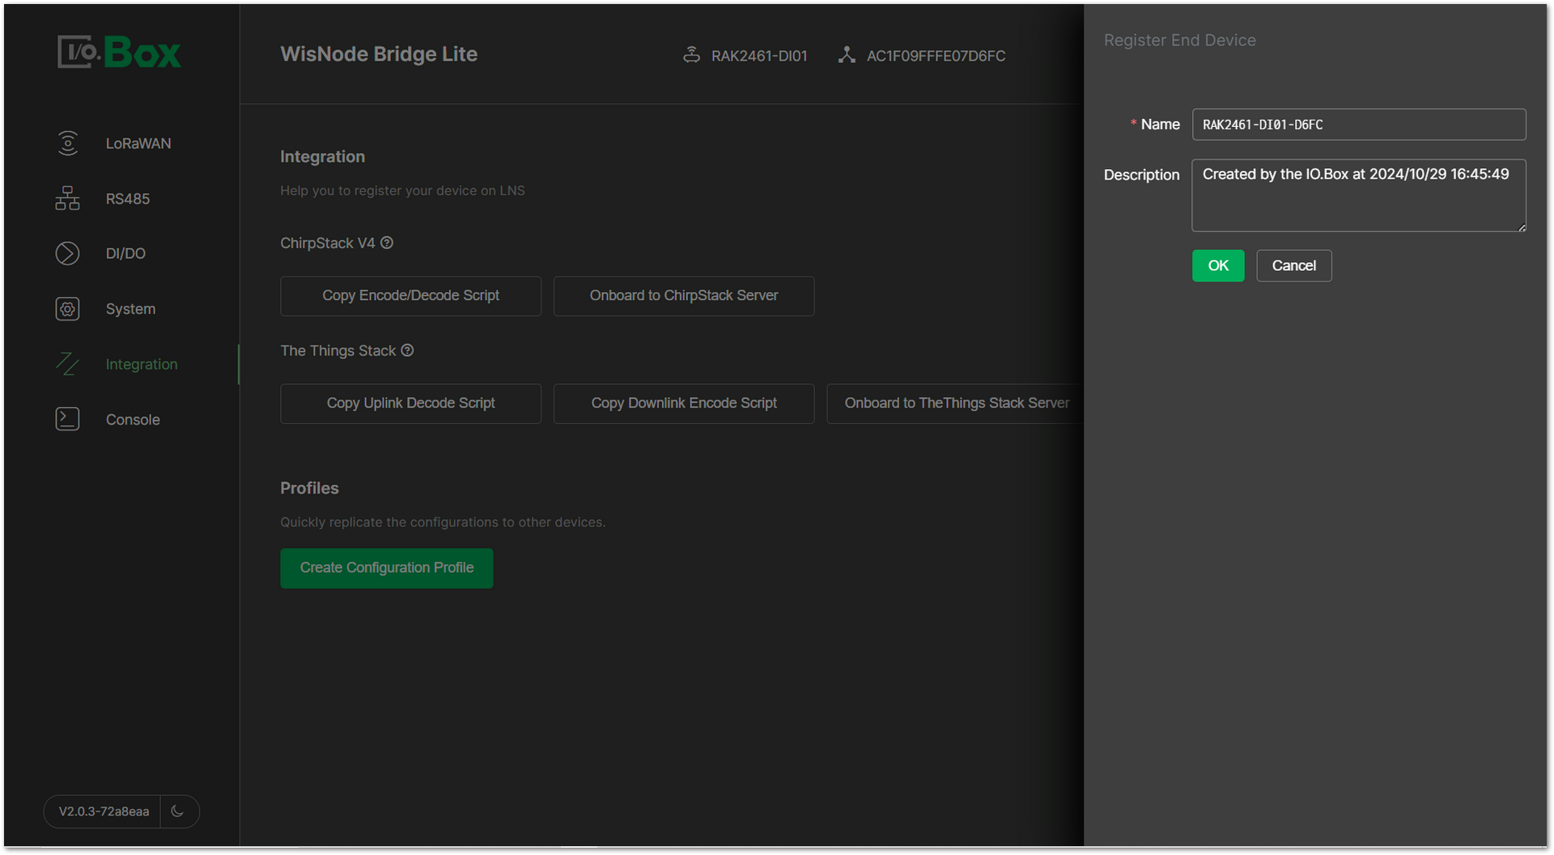
Task: Click the Integration slash icon
Action: 67,364
